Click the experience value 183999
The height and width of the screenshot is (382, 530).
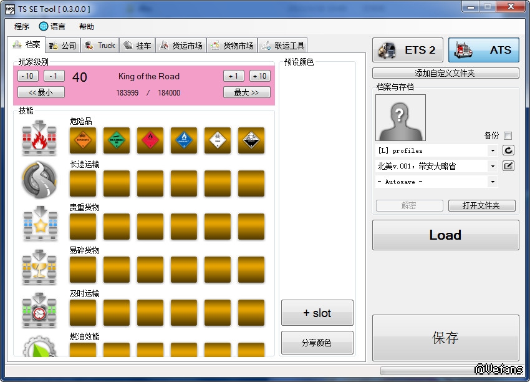127,93
